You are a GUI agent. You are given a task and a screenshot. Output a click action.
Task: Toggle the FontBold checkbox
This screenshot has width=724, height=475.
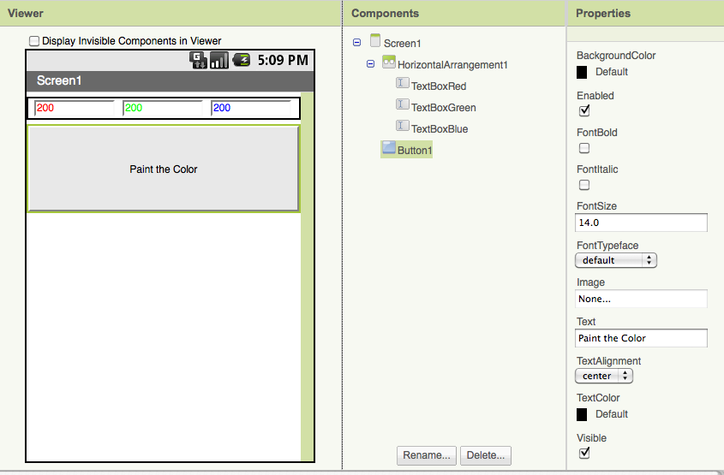(584, 148)
